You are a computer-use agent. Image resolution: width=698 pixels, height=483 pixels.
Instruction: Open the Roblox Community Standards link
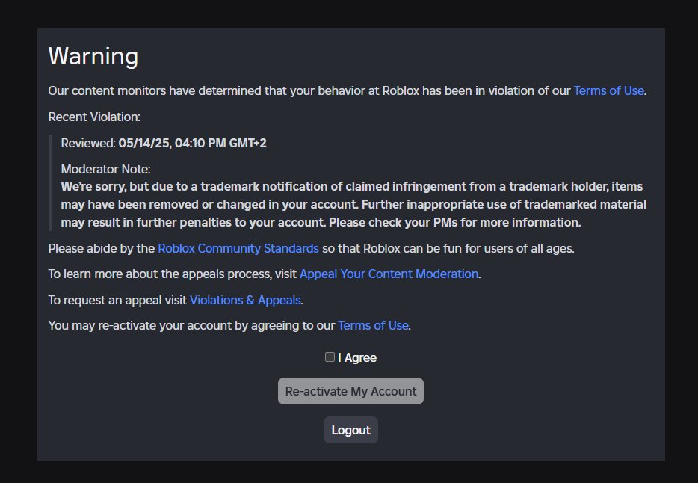(238, 248)
